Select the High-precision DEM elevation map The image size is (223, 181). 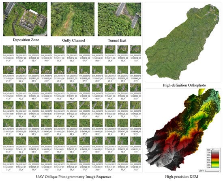coord(183,130)
